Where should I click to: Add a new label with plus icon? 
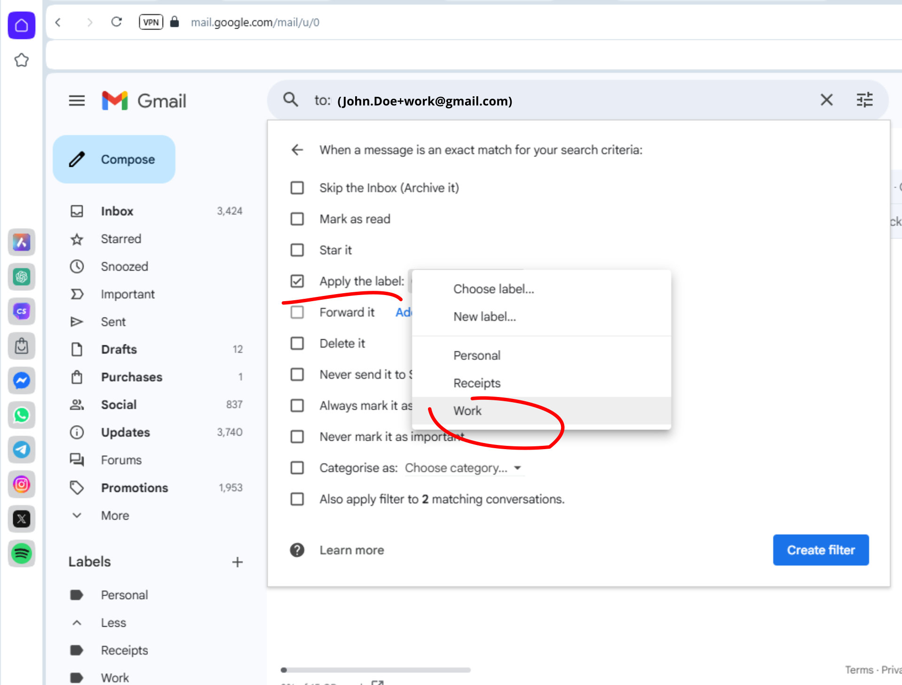click(237, 562)
